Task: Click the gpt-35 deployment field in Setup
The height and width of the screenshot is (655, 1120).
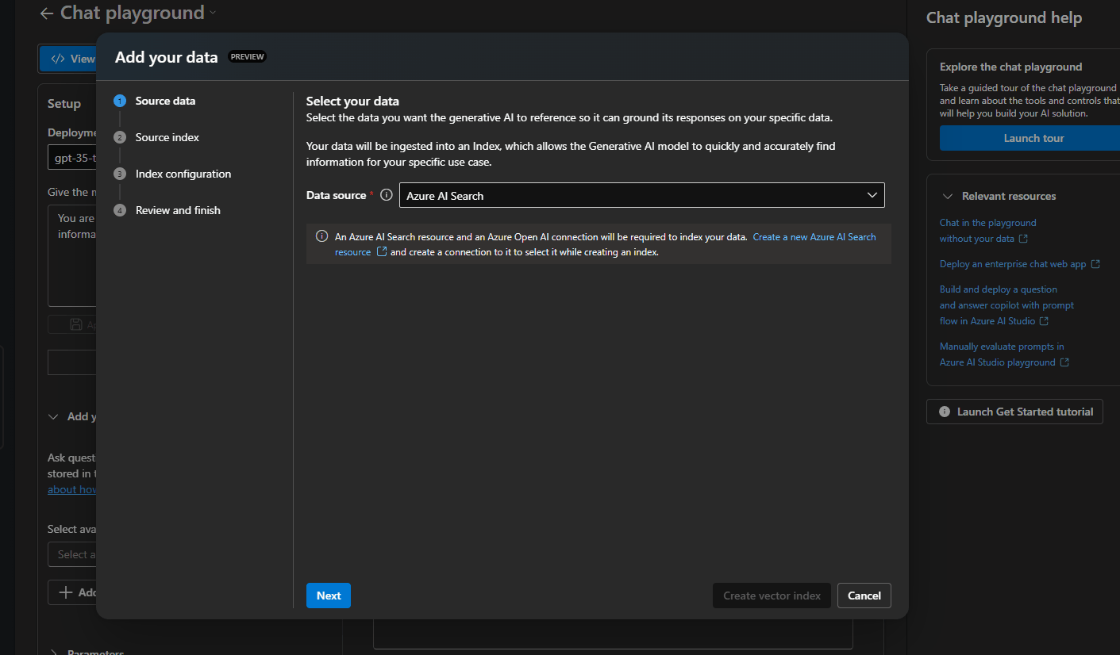Action: click(x=72, y=157)
